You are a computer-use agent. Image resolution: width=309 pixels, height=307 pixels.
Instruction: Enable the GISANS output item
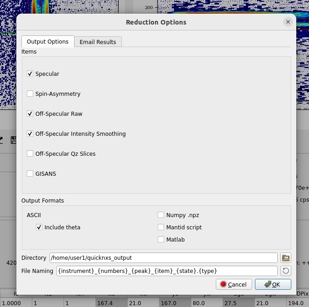(30, 173)
